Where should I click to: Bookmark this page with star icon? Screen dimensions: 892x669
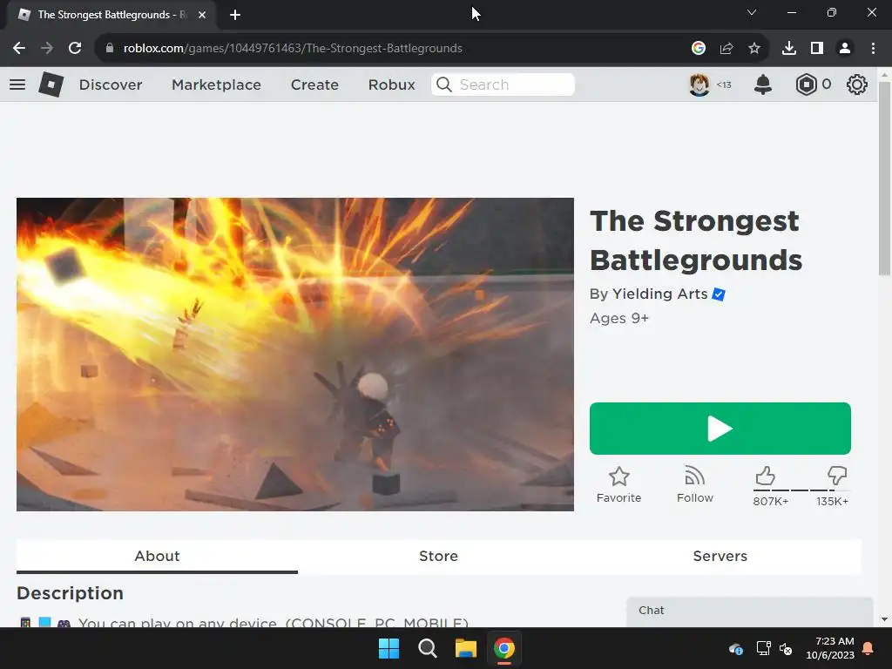(754, 49)
